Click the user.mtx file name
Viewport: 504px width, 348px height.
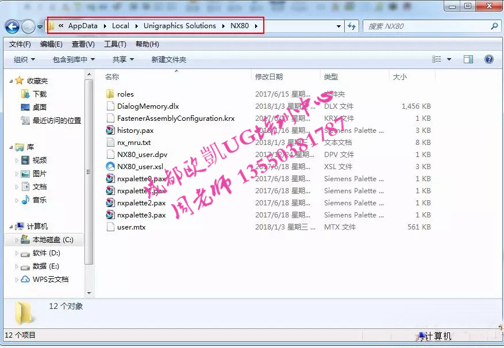[x=132, y=227]
